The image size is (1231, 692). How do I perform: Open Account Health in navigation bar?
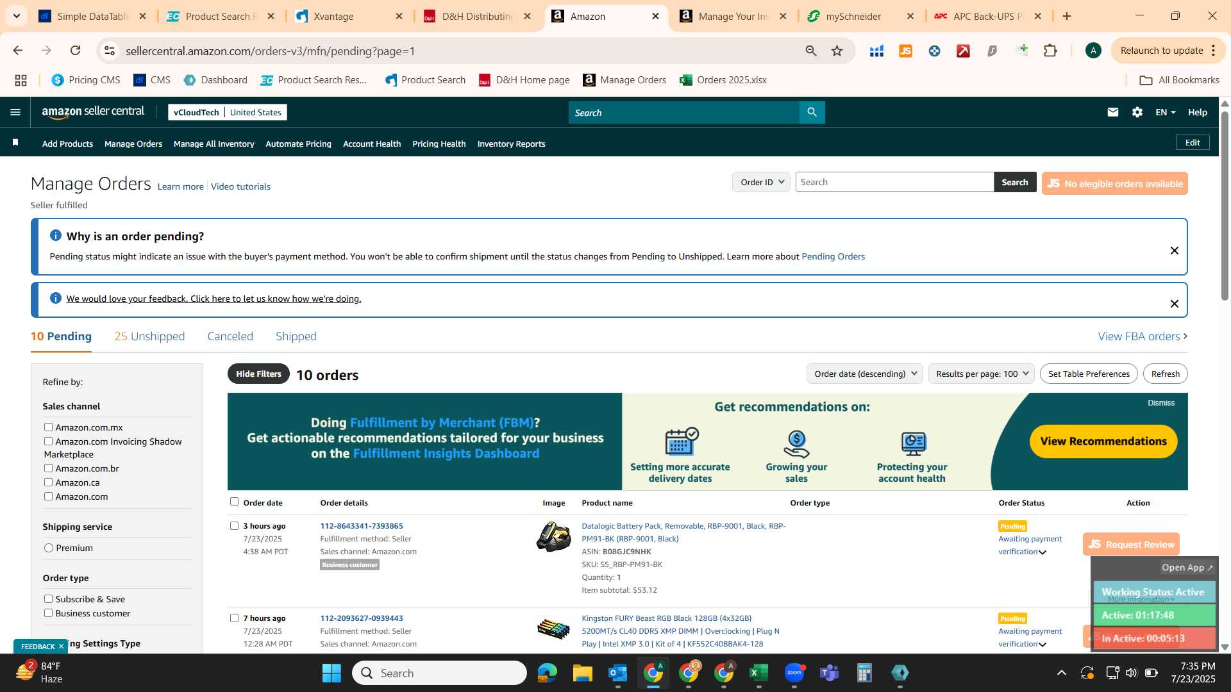click(372, 144)
